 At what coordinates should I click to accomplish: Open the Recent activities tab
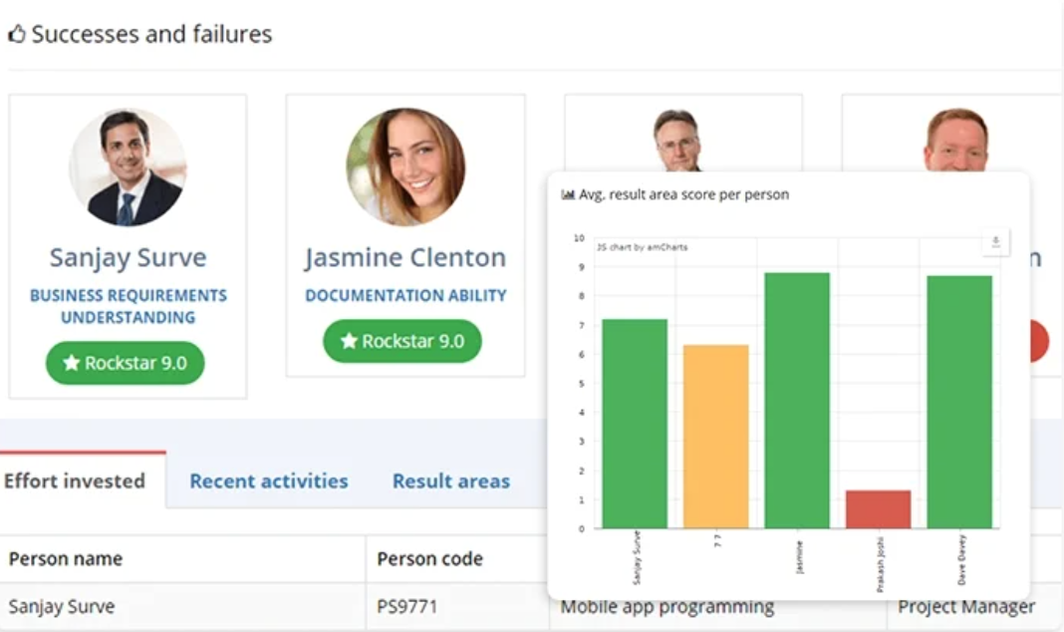point(269,481)
